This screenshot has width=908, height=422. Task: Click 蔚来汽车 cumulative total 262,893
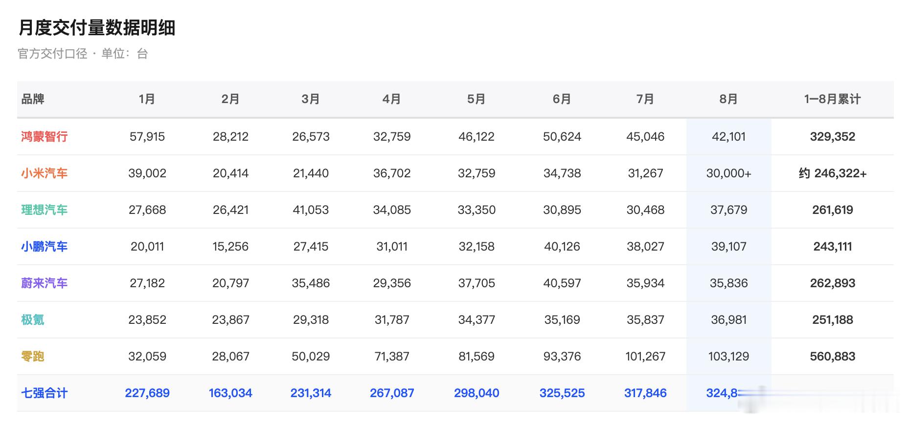tap(833, 283)
